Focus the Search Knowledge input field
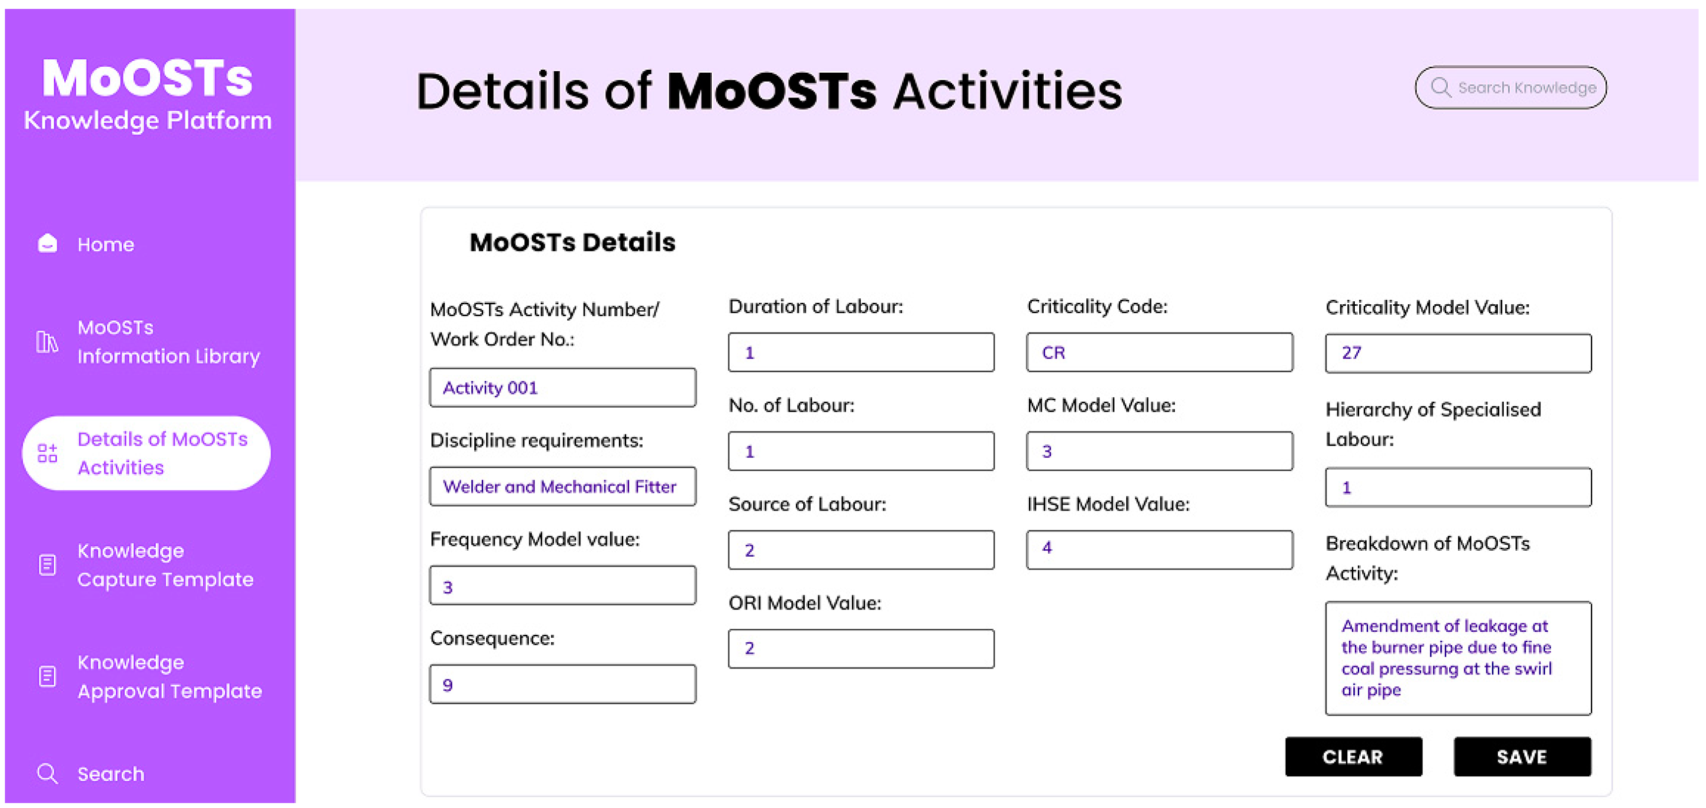The width and height of the screenshot is (1706, 808). [1526, 88]
